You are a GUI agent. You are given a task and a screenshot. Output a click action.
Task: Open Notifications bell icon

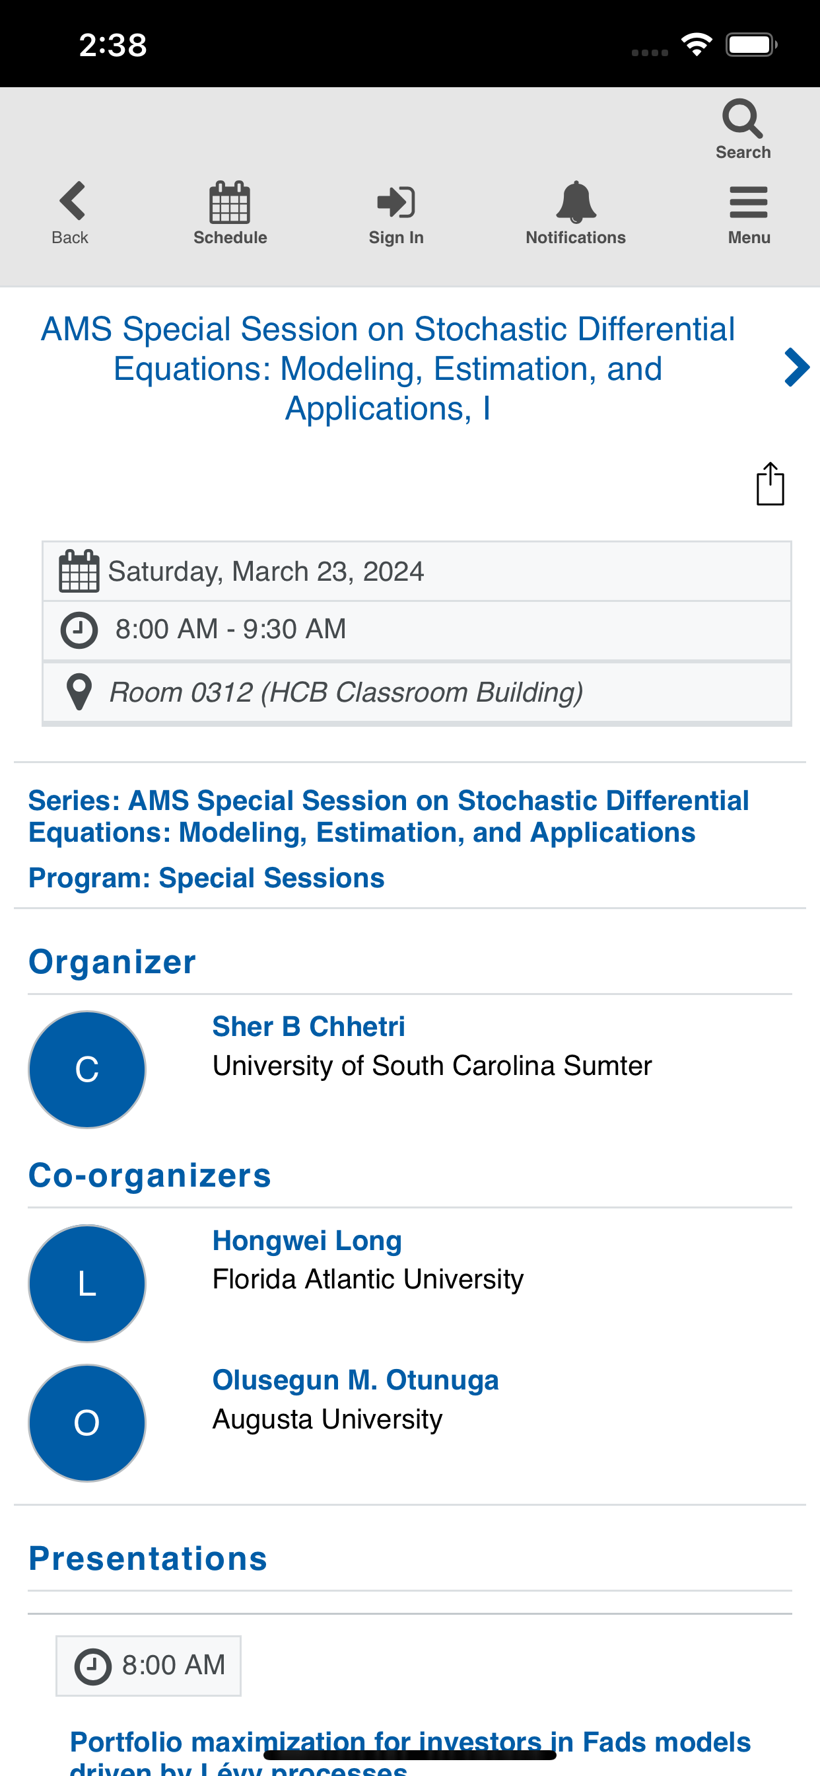tap(575, 202)
